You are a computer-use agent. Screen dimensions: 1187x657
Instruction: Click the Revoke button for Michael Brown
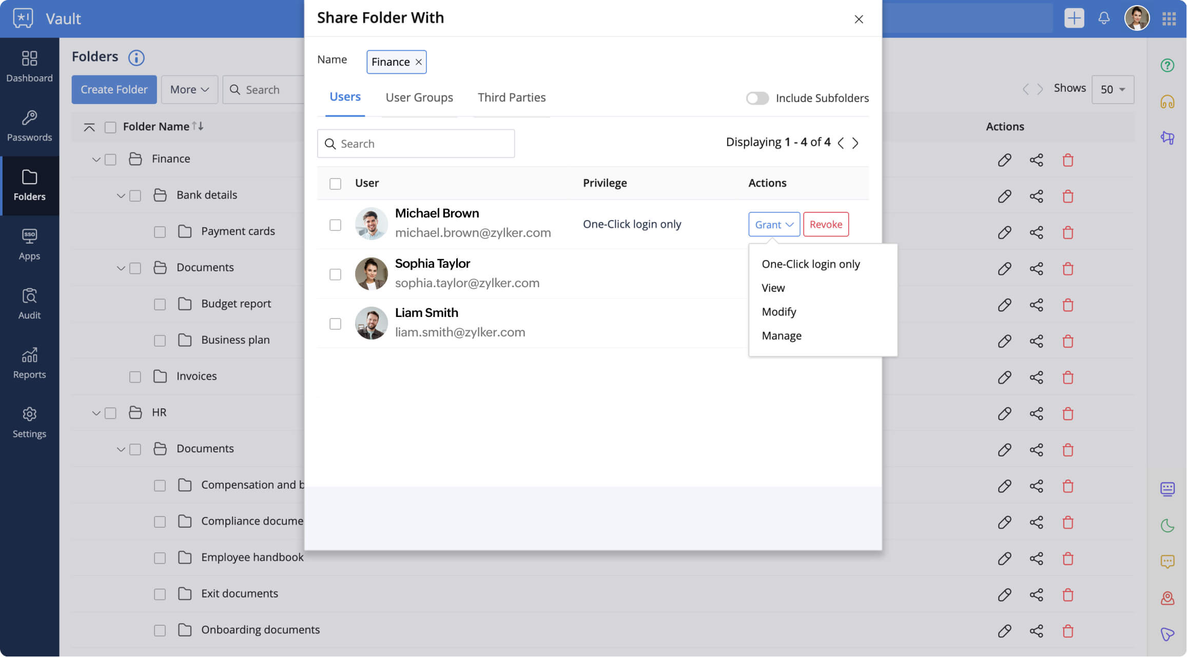click(826, 225)
